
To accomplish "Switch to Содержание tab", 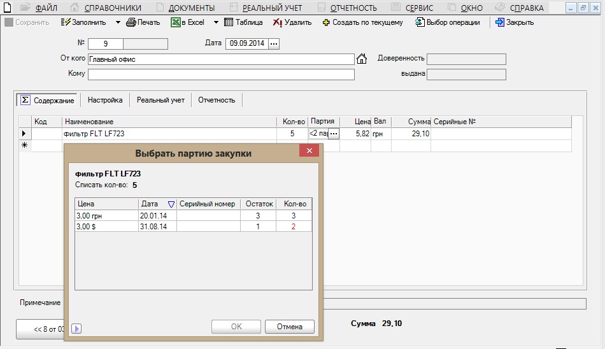I will [47, 100].
